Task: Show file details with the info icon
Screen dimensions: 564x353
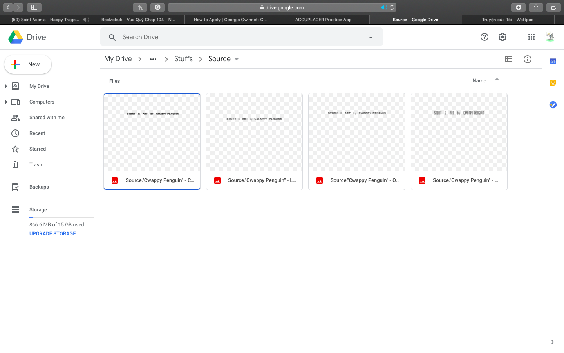Action: pos(528,59)
